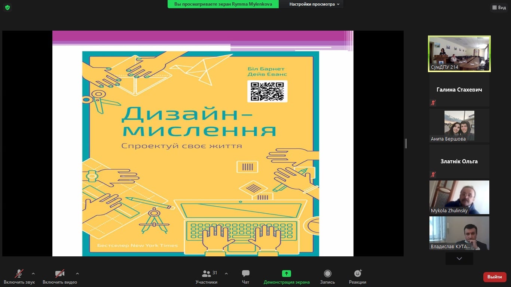The height and width of the screenshot is (287, 511).
Task: Select Владислав КУТА... video tile
Action: click(x=459, y=233)
